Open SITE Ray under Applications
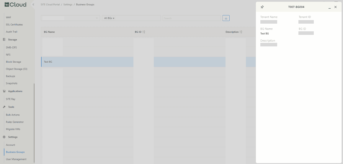343x164 pixels. pos(11,99)
